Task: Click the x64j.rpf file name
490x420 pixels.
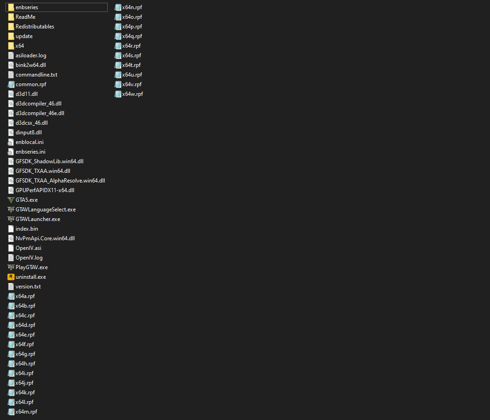Action: (x=24, y=383)
